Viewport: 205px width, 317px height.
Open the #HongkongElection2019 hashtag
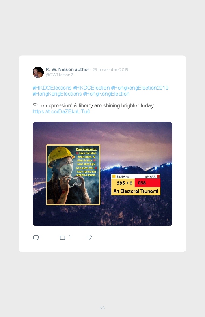(140, 88)
